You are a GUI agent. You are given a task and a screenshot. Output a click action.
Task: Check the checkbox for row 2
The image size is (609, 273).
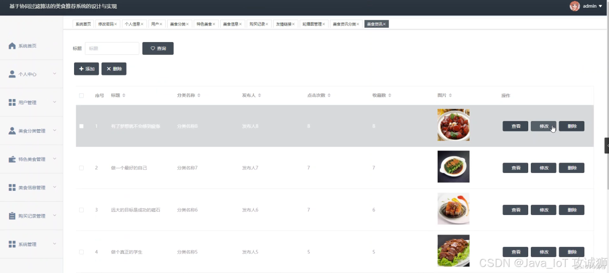click(81, 168)
